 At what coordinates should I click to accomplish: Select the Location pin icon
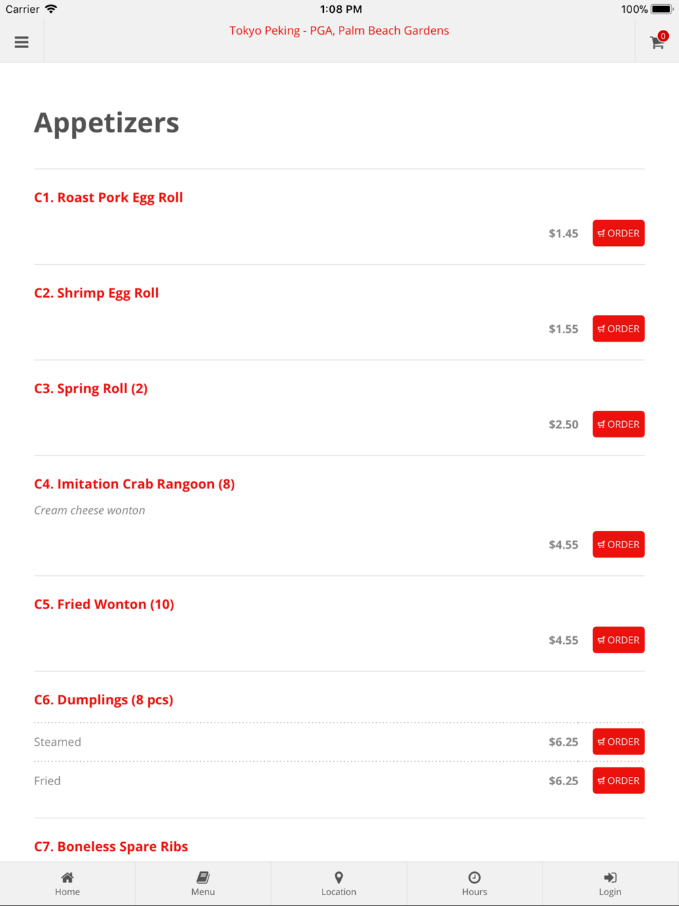339,877
